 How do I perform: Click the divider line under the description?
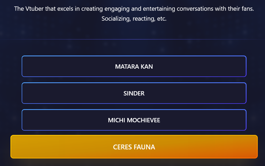(x=134, y=39)
